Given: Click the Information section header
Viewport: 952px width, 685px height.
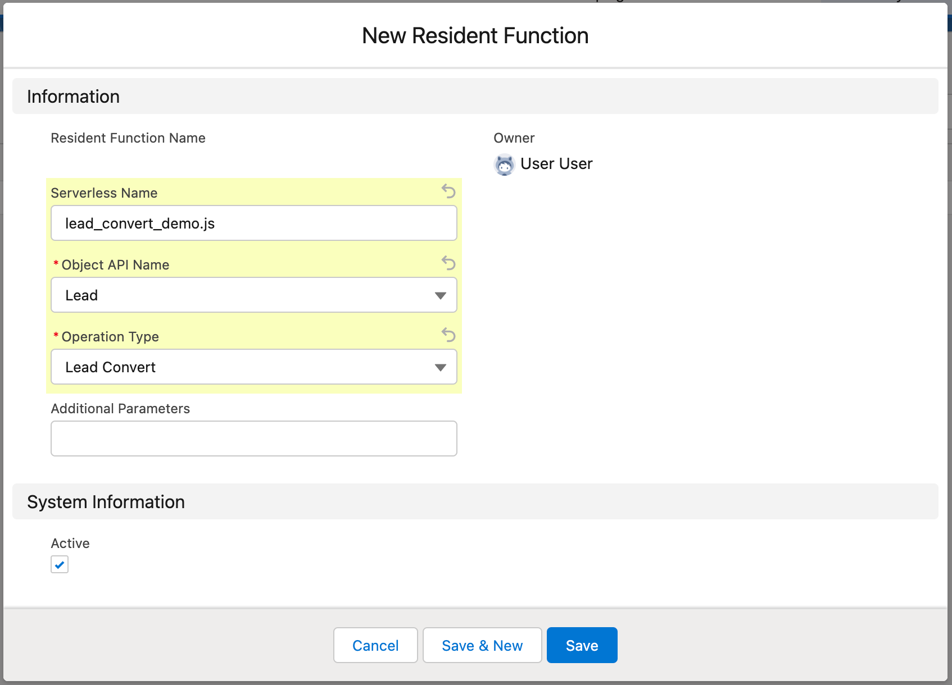Looking at the screenshot, I should click(x=73, y=96).
